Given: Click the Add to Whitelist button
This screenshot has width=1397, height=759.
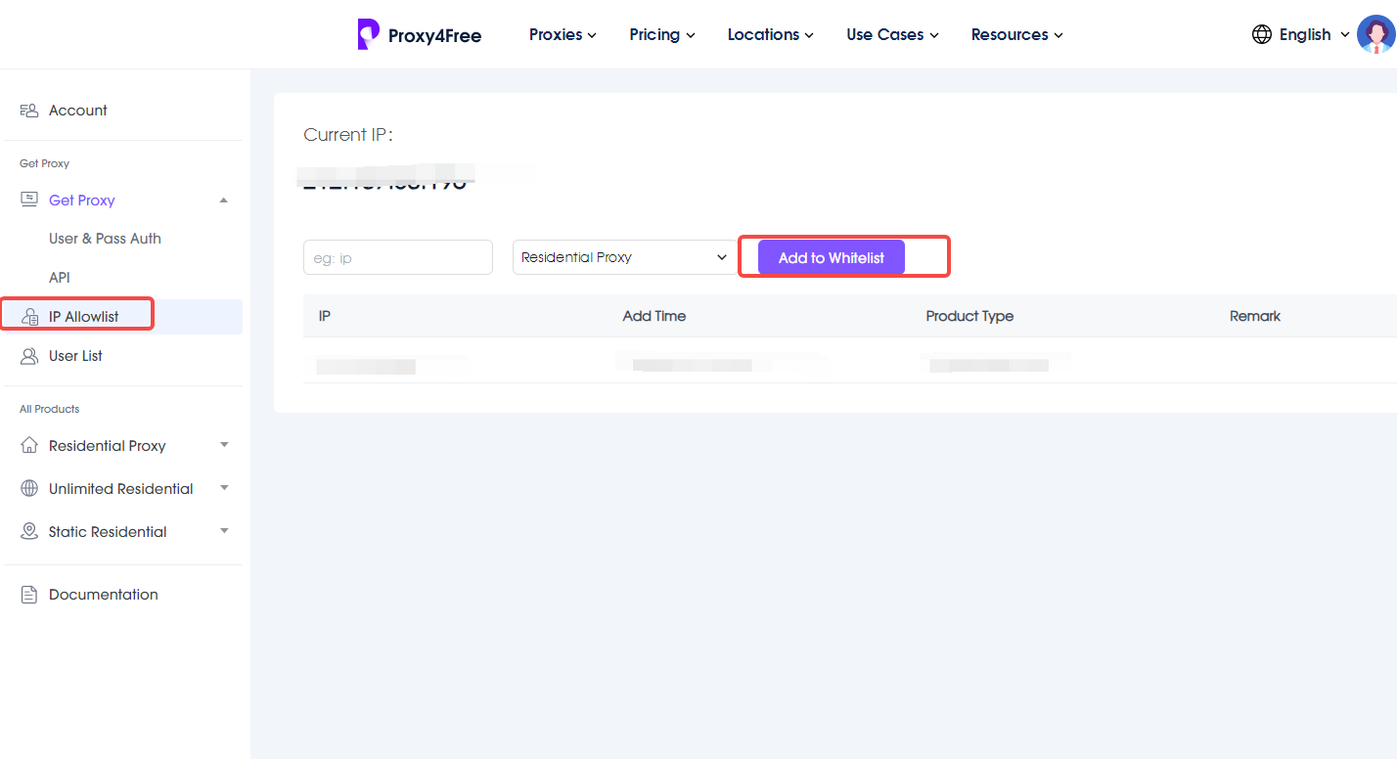Looking at the screenshot, I should point(832,257).
